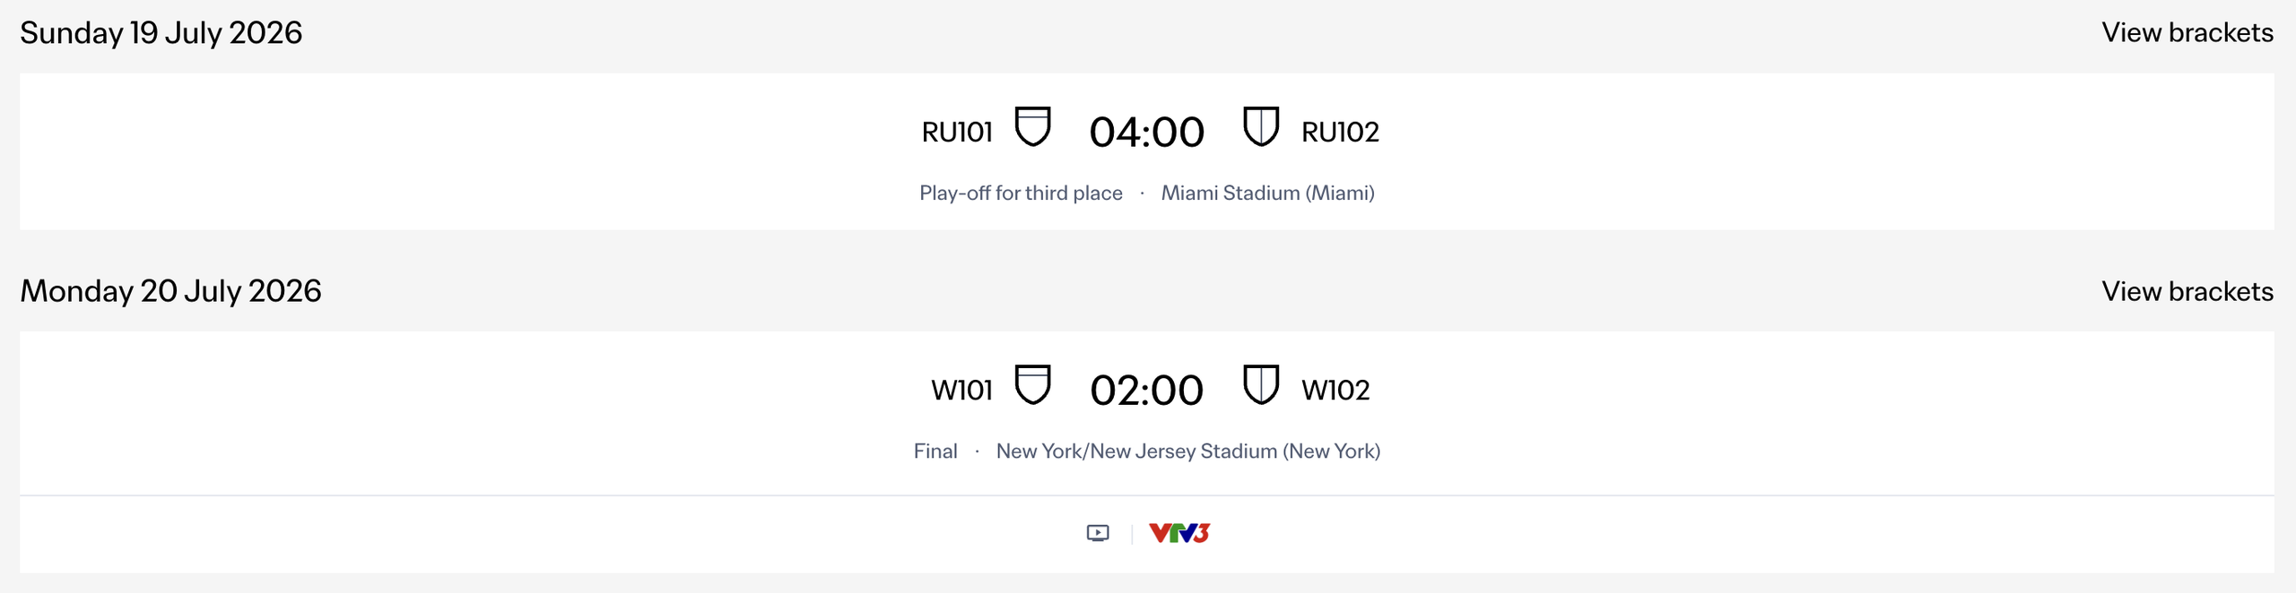2296x593 pixels.
Task: Open 'View brackets' for Sunday 19 July
Action: pyautogui.click(x=2189, y=32)
